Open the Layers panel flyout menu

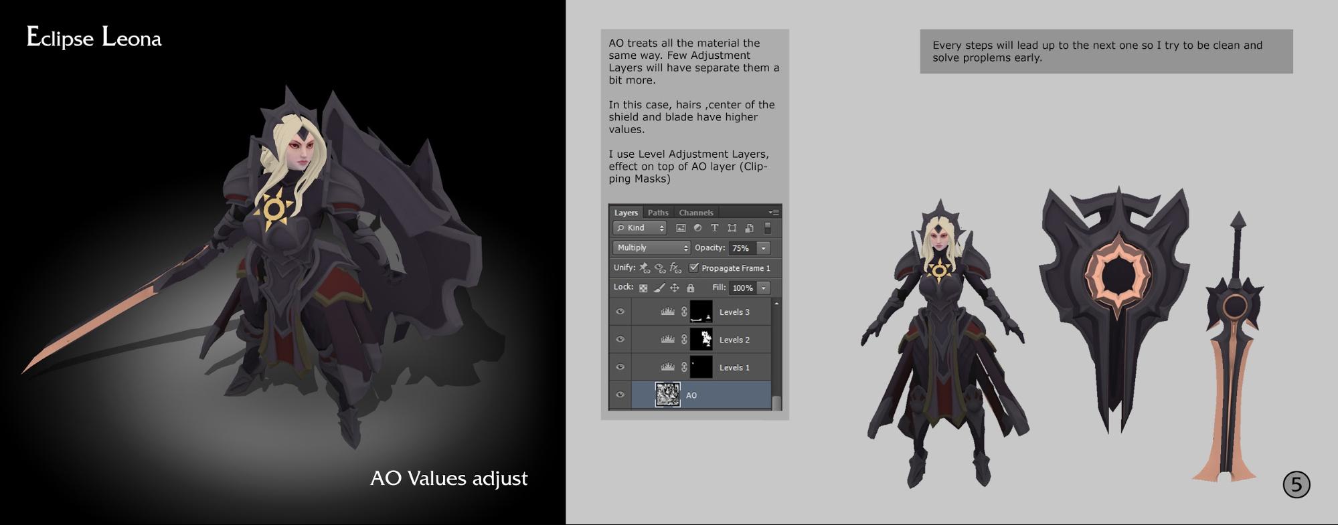coord(774,213)
